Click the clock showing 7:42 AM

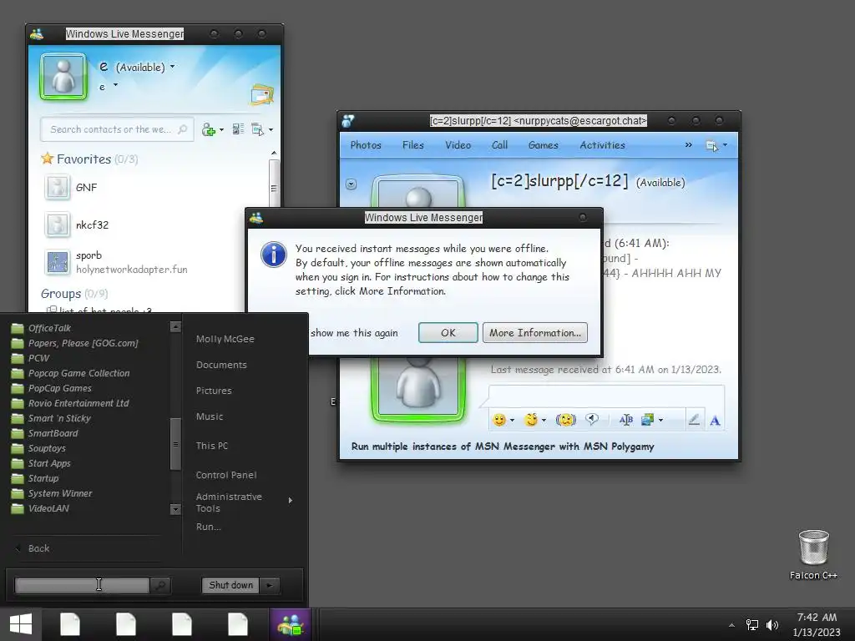[x=817, y=617]
